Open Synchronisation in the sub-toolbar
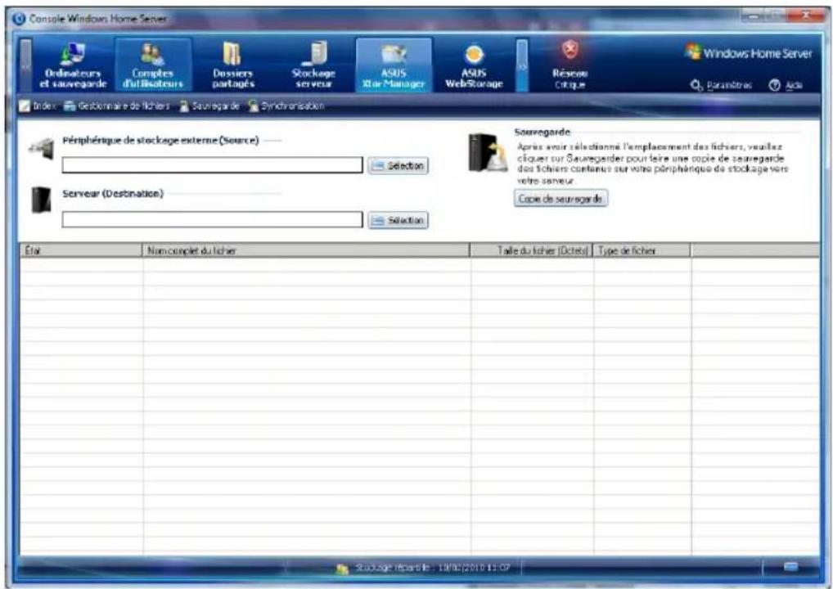Image resolution: width=833 pixels, height=589 pixels. (x=286, y=106)
